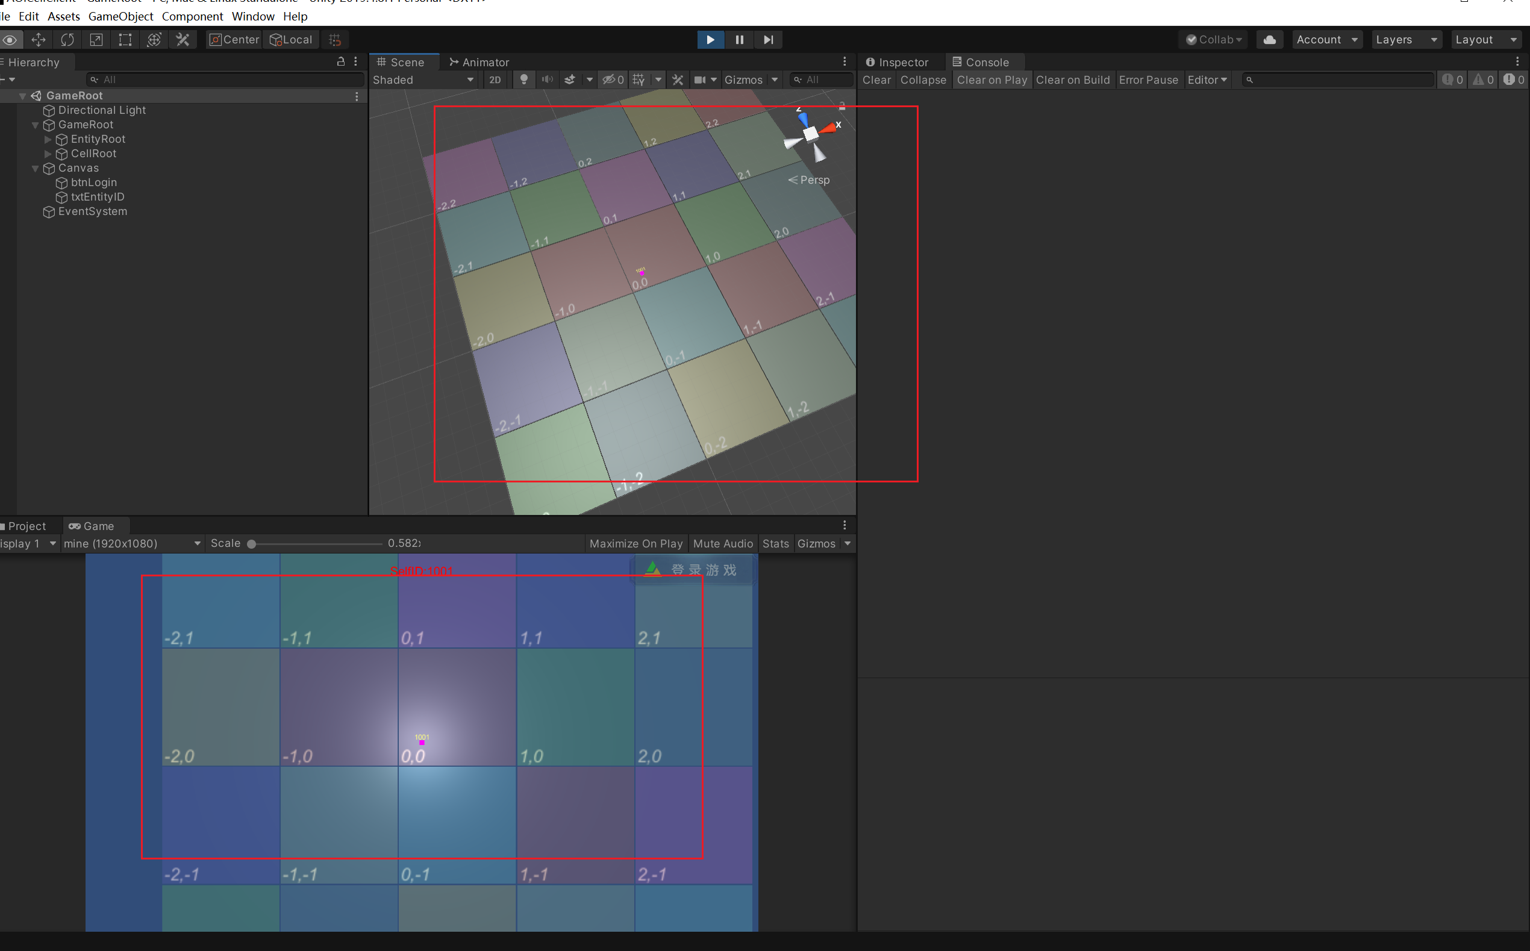This screenshot has width=1530, height=951.
Task: Toggle scene lighting bulb icon
Action: (x=523, y=80)
